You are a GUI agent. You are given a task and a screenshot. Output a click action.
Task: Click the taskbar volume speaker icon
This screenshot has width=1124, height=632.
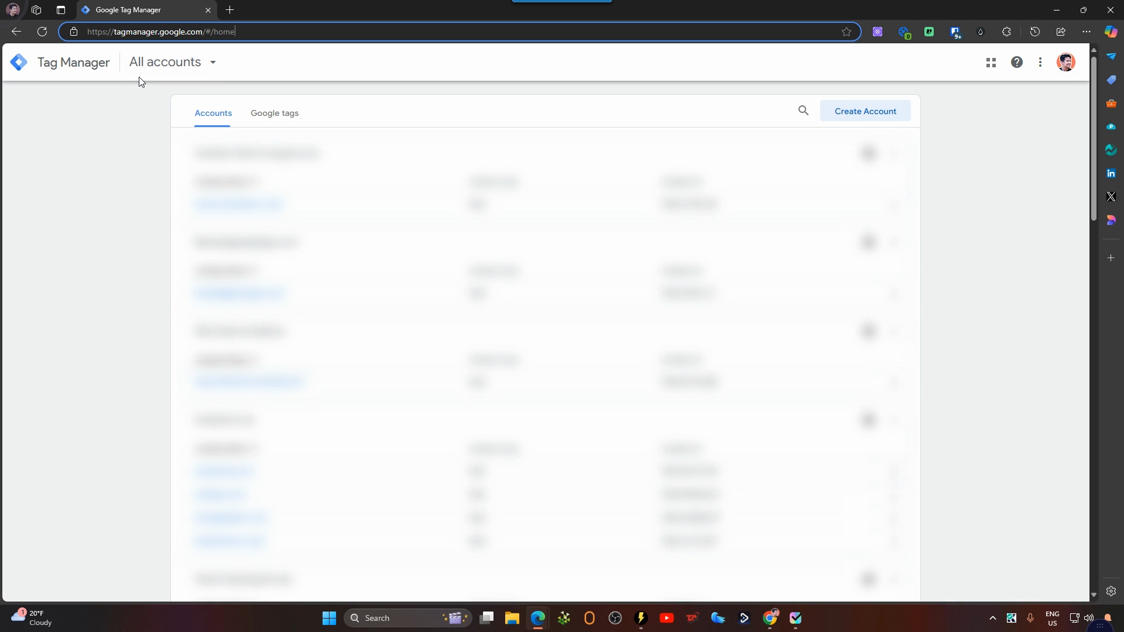point(1089,618)
